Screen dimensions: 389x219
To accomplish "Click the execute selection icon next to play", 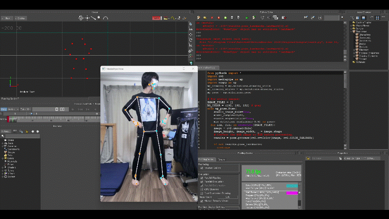I will (x=254, y=18).
